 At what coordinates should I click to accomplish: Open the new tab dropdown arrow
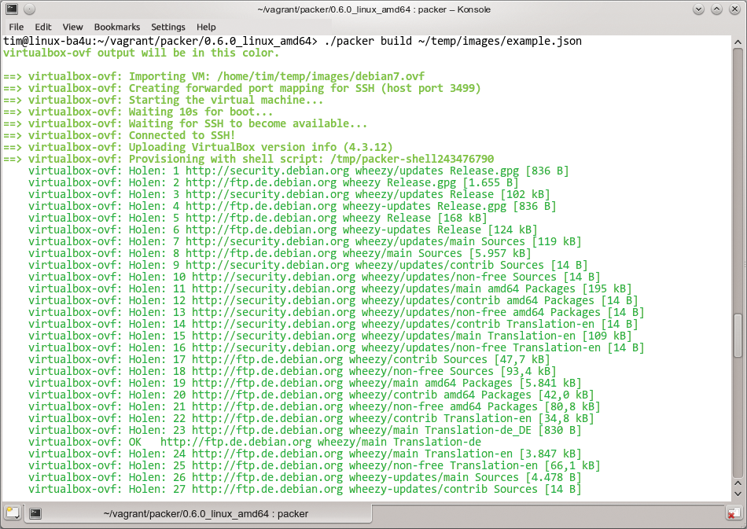(x=19, y=516)
